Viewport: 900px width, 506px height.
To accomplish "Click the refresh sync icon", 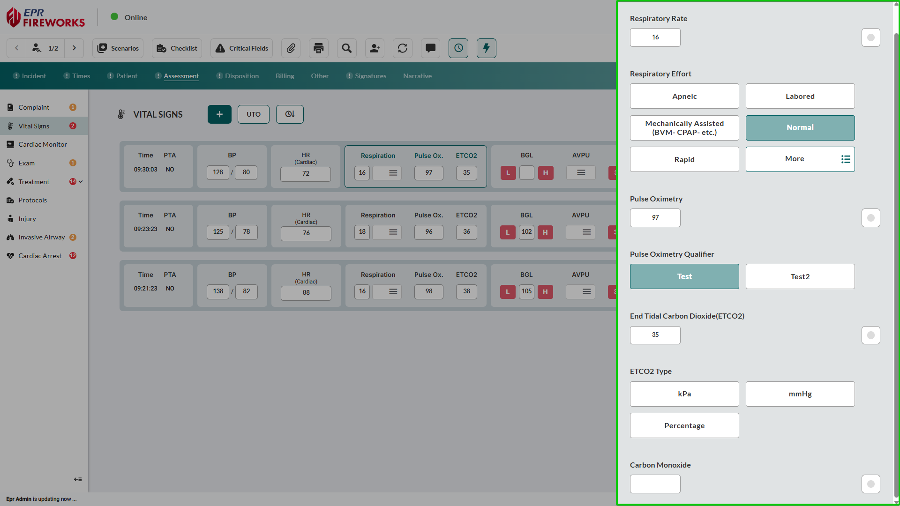I will [402, 48].
